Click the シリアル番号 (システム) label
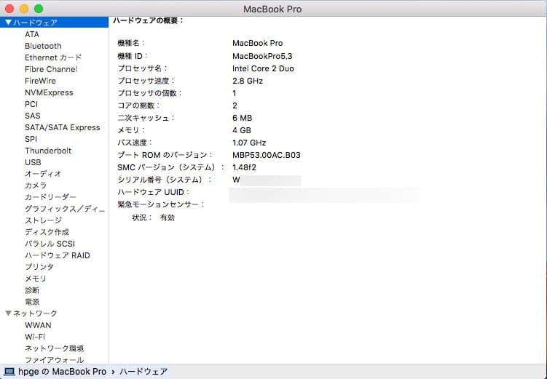Image resolution: width=547 pixels, height=379 pixels. 164,180
